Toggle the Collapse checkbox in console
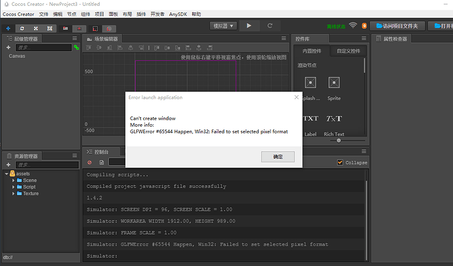 [x=340, y=162]
